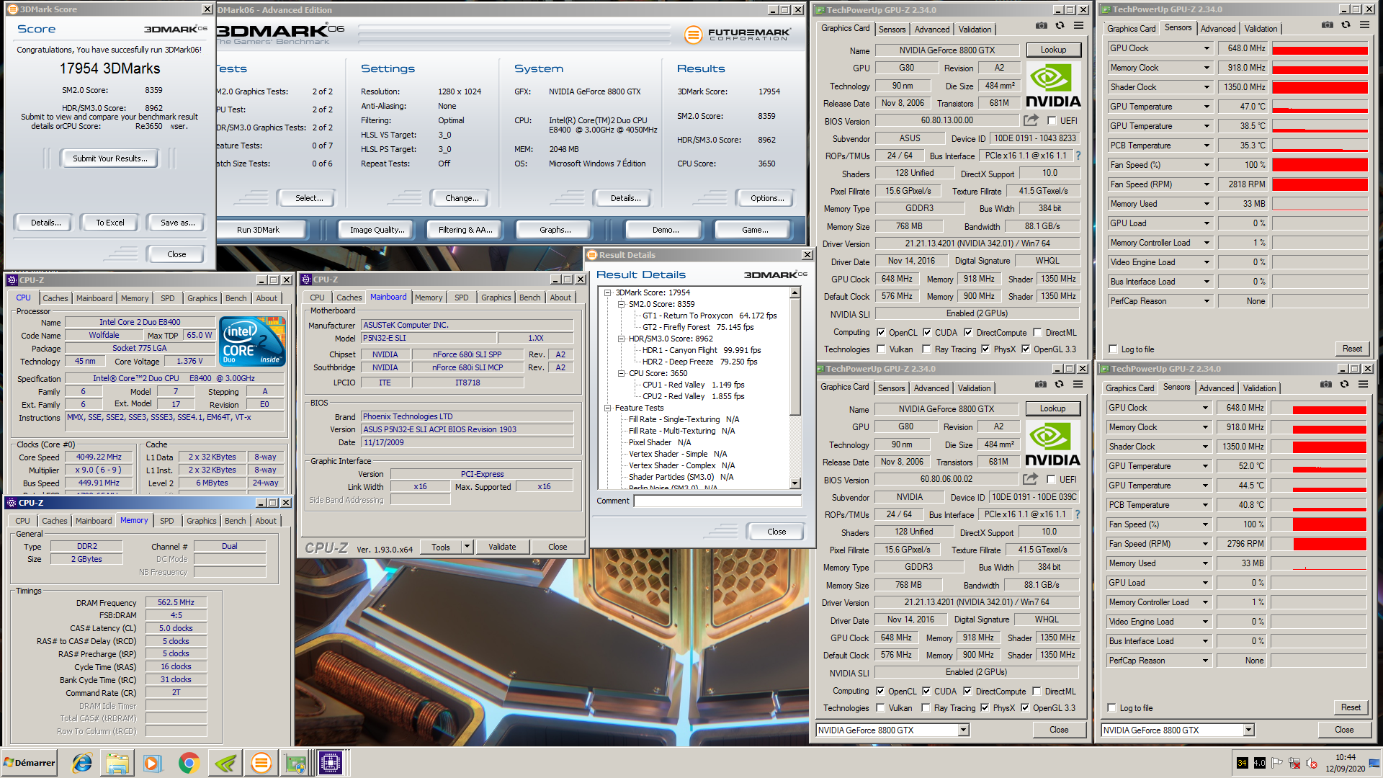Click Reset button in sensors window showing 52.0 °C
Image resolution: width=1383 pixels, height=778 pixels.
pos(1351,707)
